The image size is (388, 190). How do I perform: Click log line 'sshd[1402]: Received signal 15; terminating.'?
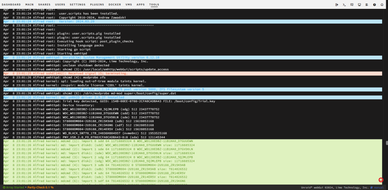(x=193, y=73)
